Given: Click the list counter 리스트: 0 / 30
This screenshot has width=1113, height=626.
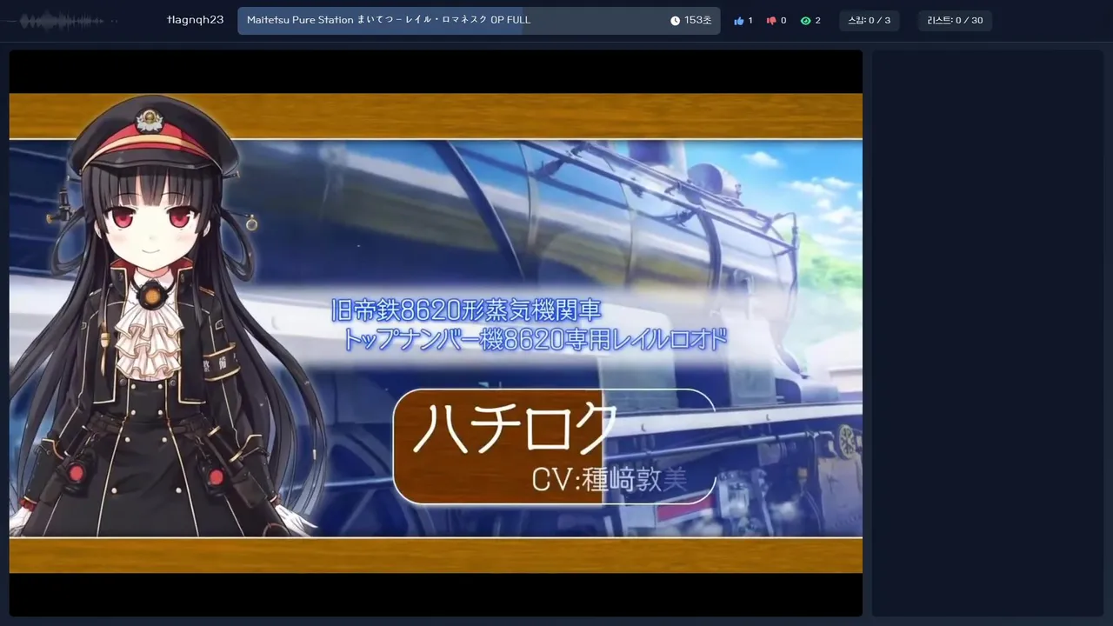Looking at the screenshot, I should pos(955,21).
